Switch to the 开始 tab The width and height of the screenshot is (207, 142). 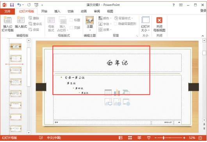tap(44, 11)
